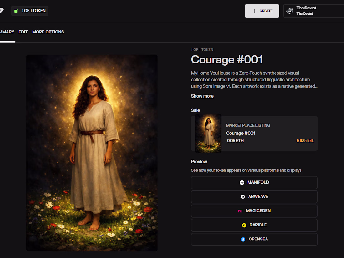Preview token on RARIBLE
Screen dimensions: 344x258
[x=254, y=225]
